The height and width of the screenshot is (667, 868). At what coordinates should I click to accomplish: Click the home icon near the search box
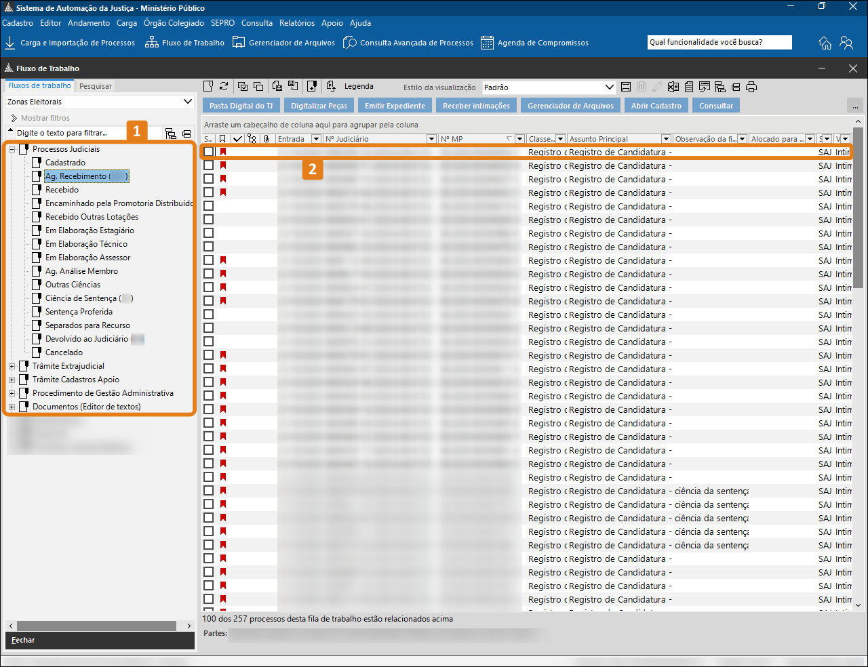pos(825,43)
